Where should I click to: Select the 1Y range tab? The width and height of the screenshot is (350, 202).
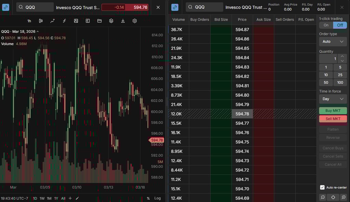[56, 198]
